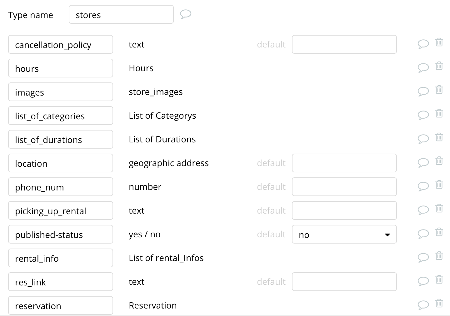Click the picking_up_rental default value box
450x316 pixels.
point(344,210)
